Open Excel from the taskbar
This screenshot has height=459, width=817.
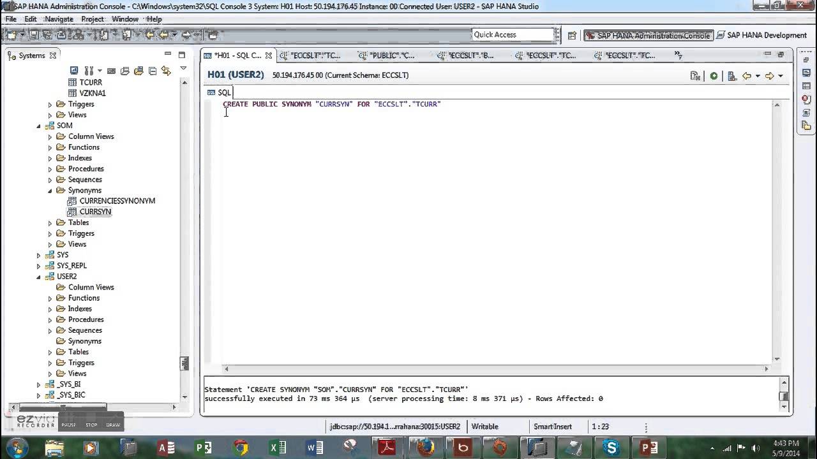[x=278, y=448]
